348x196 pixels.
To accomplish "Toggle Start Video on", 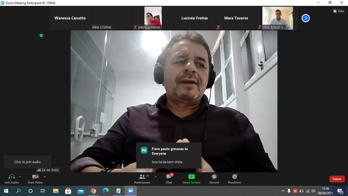I will pyautogui.click(x=35, y=179).
